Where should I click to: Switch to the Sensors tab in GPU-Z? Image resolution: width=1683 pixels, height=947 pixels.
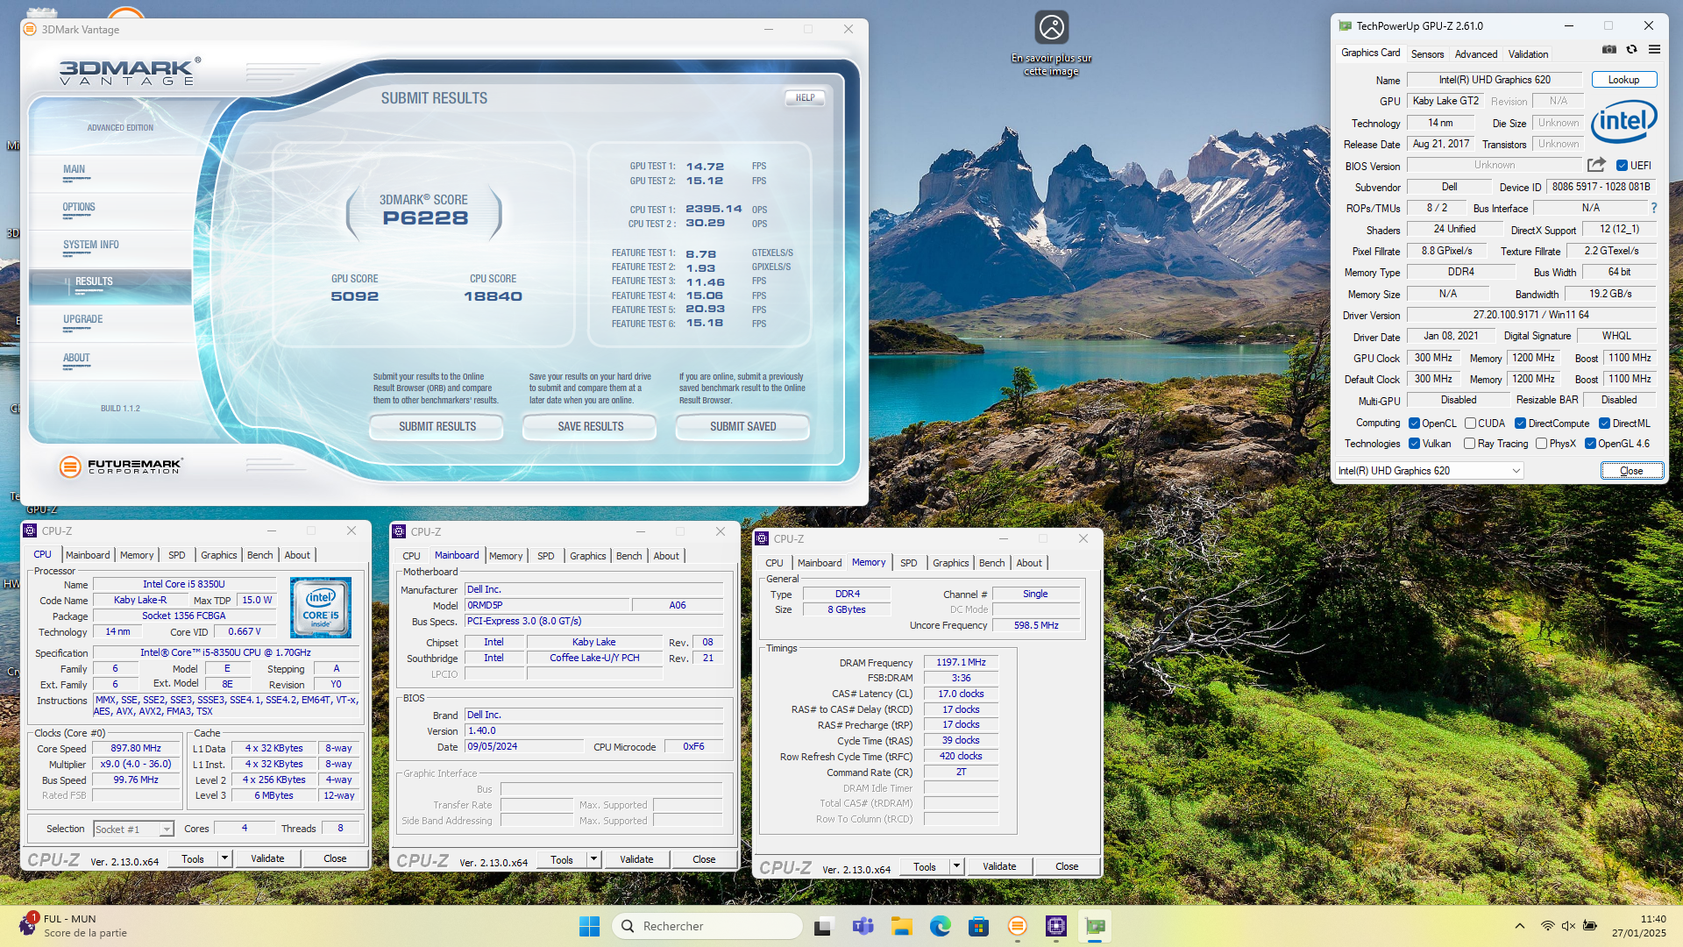pyautogui.click(x=1427, y=54)
